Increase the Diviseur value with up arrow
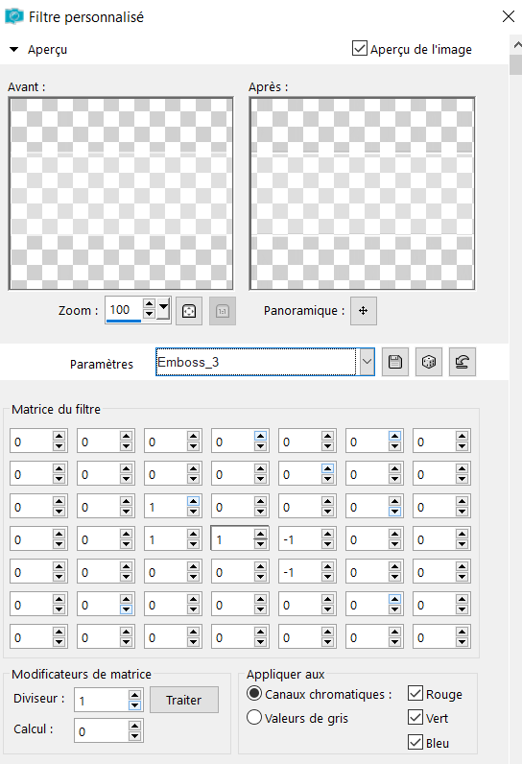The width and height of the screenshot is (522, 764). pos(135,694)
